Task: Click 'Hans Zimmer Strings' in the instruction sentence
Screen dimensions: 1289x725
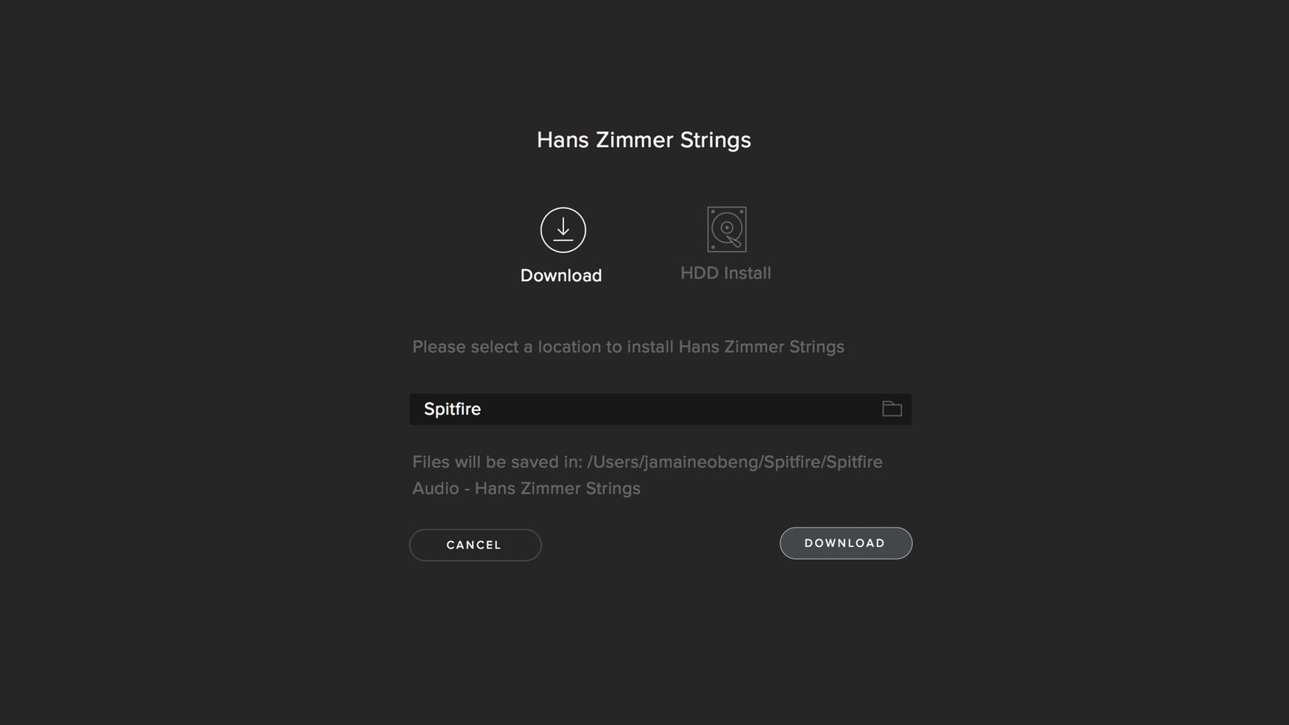Action: pos(761,347)
